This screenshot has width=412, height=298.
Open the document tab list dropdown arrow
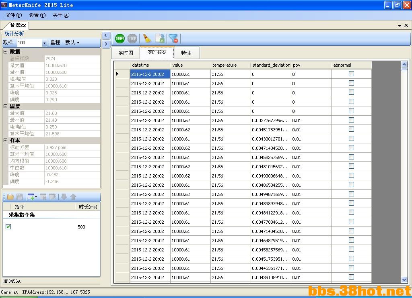point(400,25)
